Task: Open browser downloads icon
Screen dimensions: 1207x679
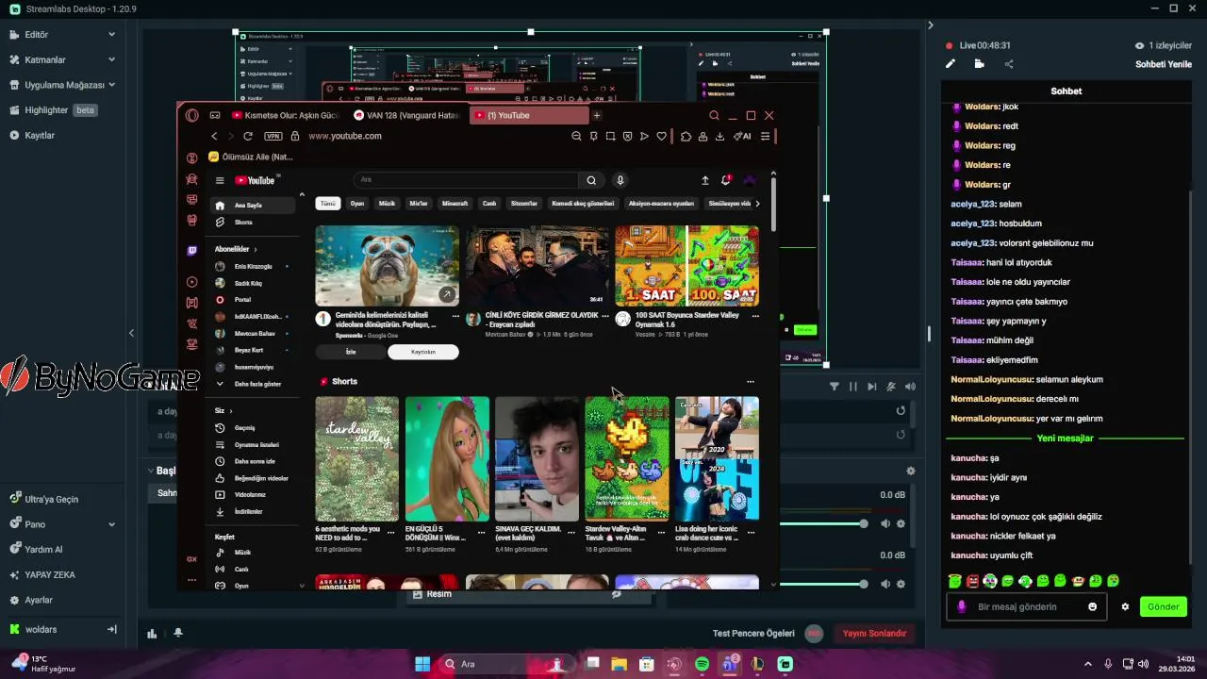Action: (x=719, y=136)
